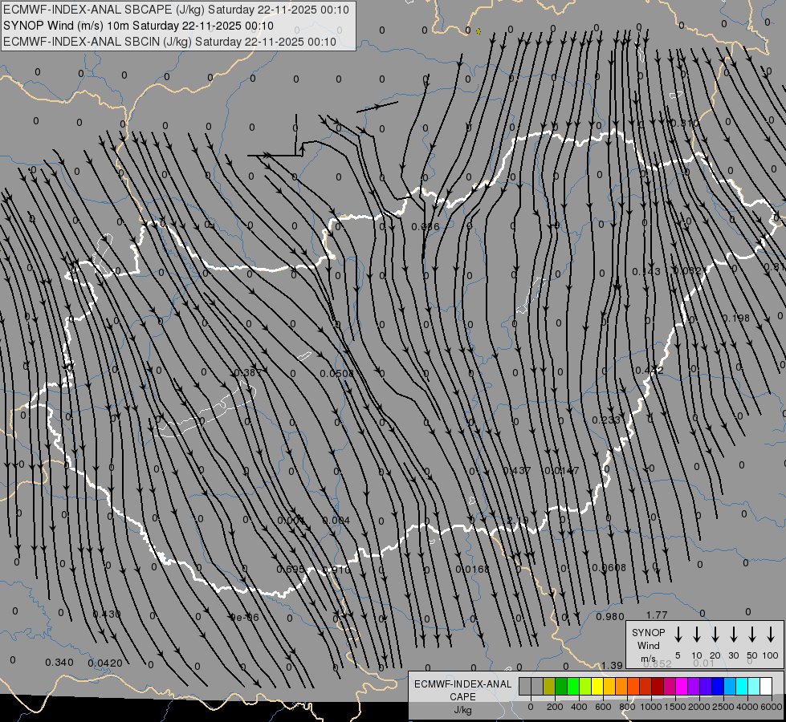Screen dimensions: 786x722
Task: Click the 0.366 value on the map
Action: [x=425, y=227]
